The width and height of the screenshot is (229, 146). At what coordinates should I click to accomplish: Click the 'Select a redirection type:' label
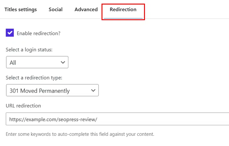pyautogui.click(x=34, y=78)
